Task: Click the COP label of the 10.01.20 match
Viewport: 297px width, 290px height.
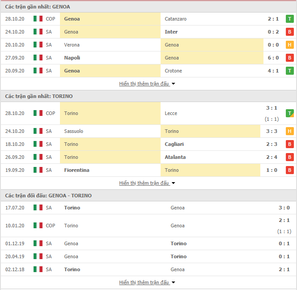Action: tap(51, 226)
